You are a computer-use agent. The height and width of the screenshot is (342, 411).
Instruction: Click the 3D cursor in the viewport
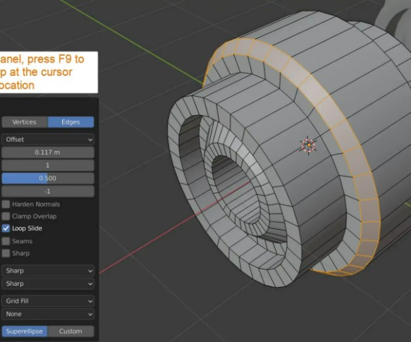point(309,145)
